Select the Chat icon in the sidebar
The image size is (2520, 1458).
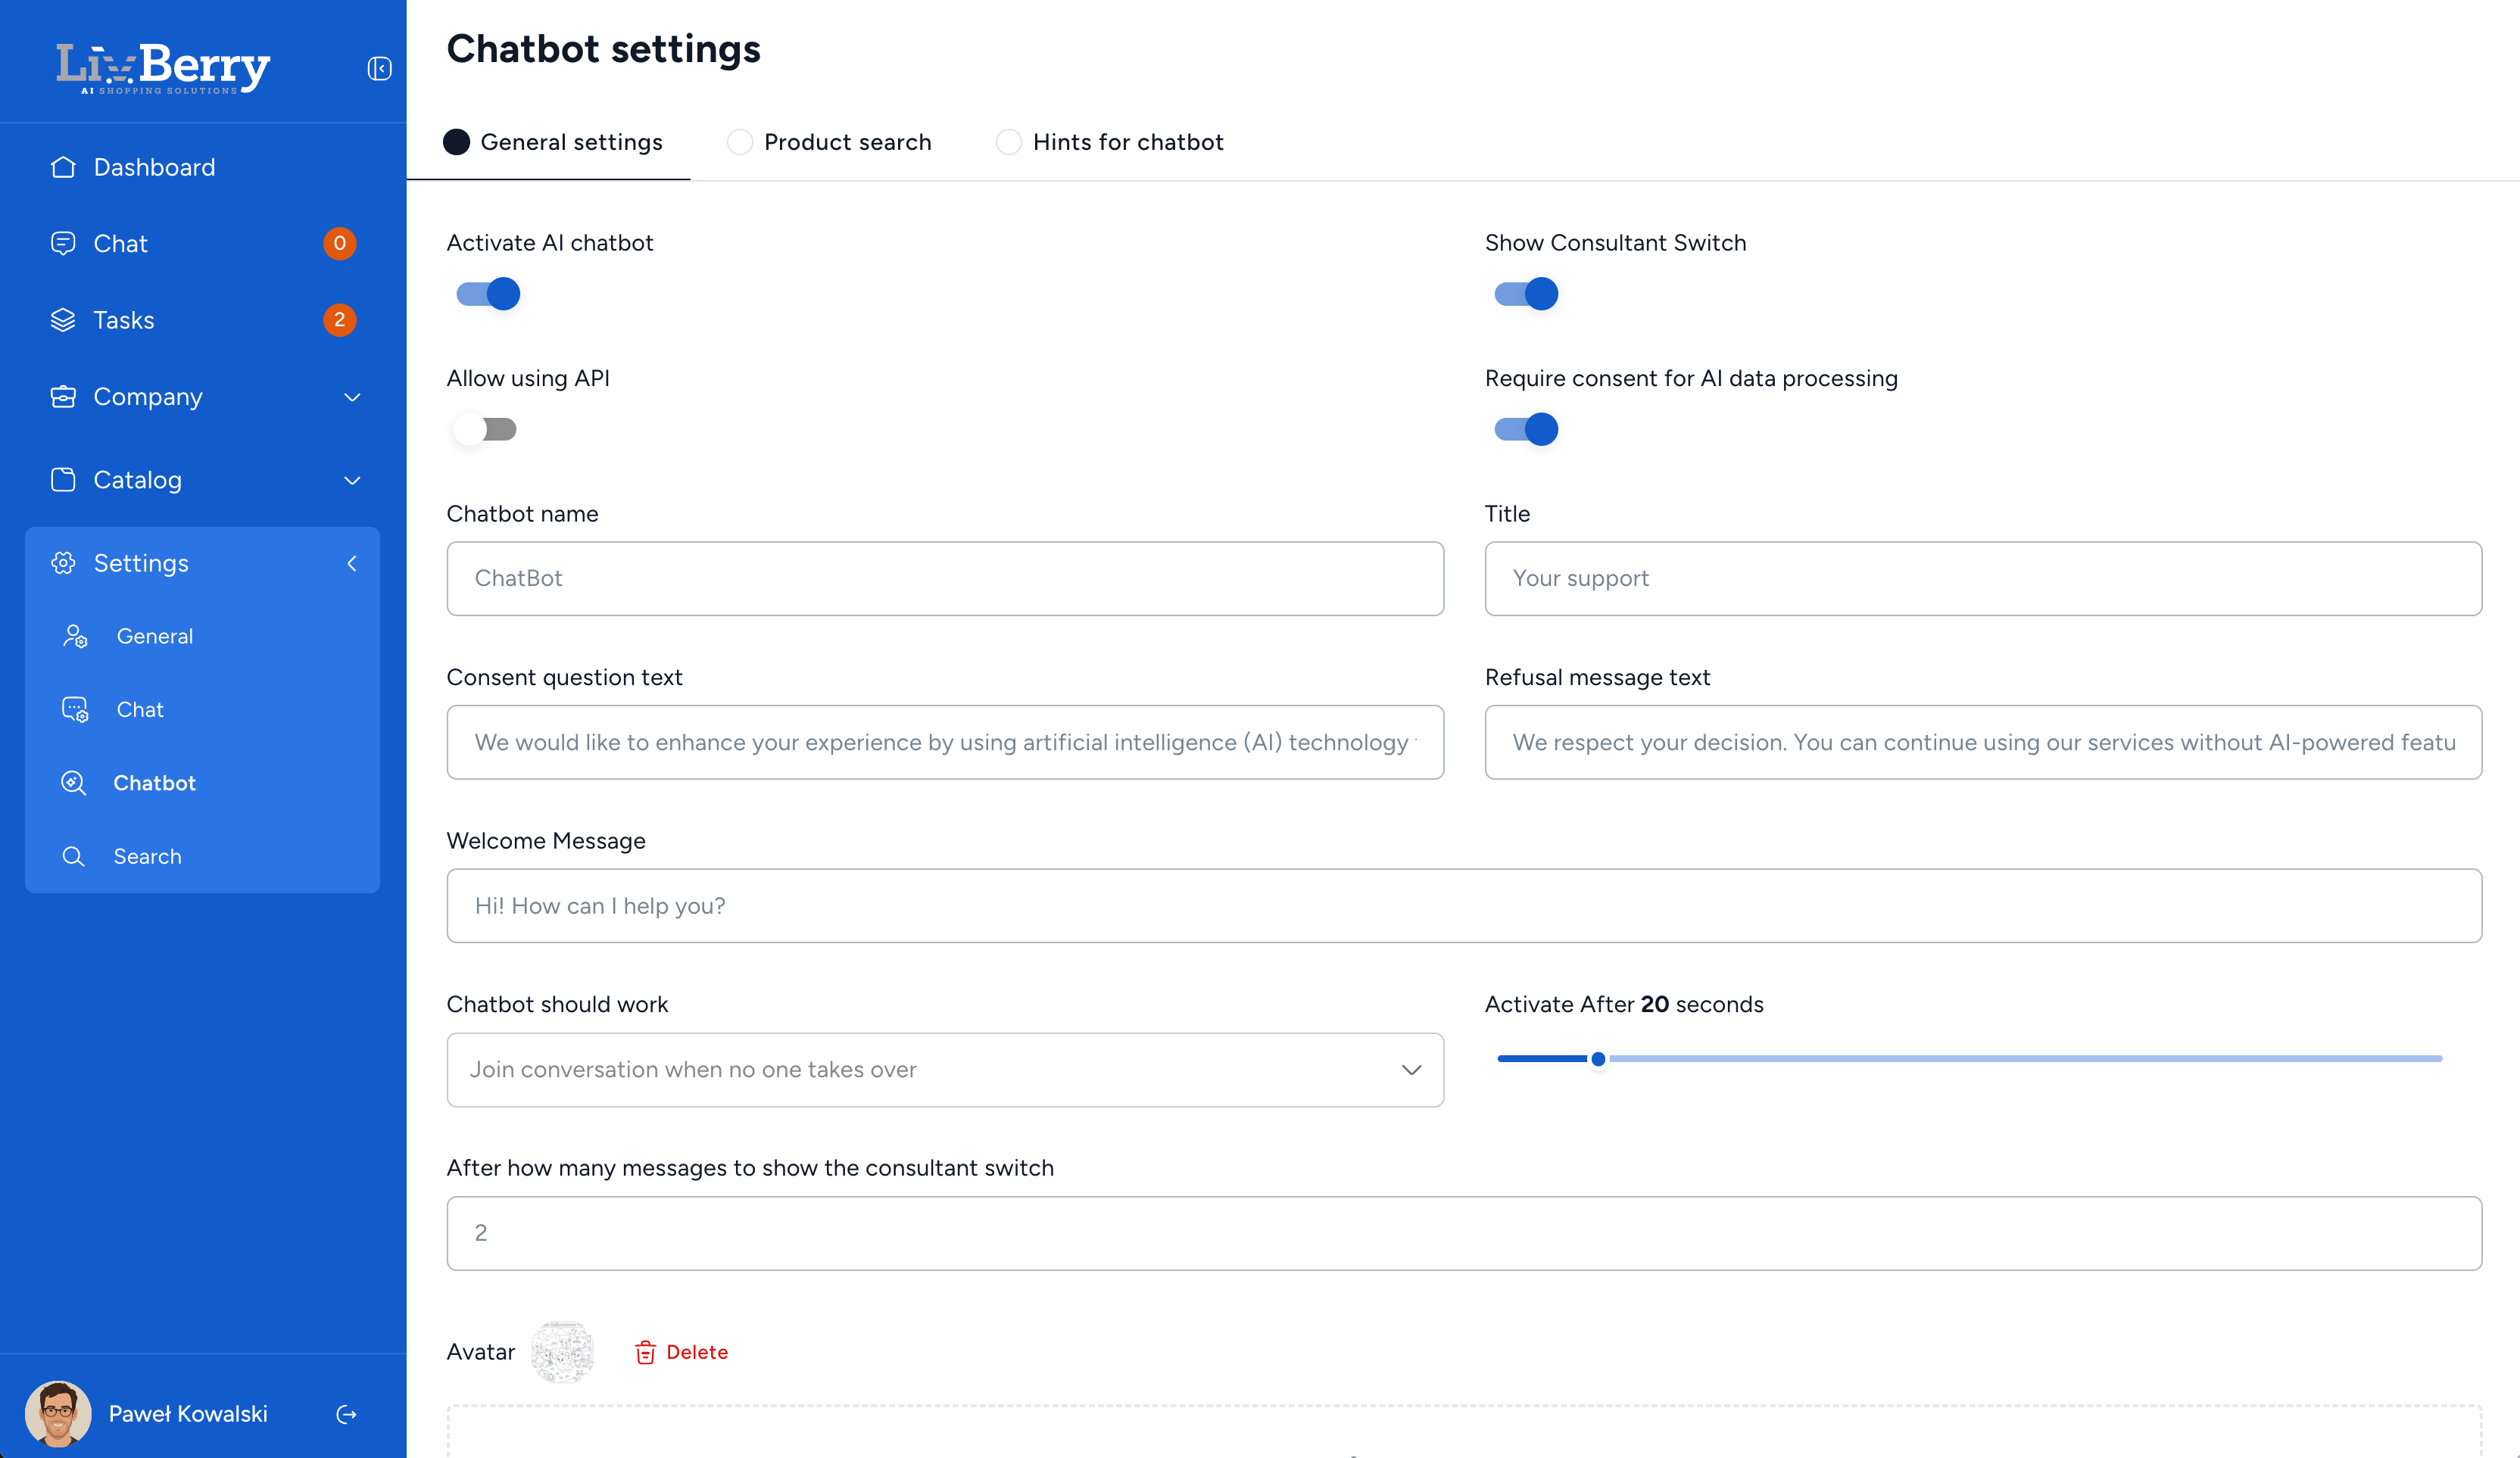point(63,243)
